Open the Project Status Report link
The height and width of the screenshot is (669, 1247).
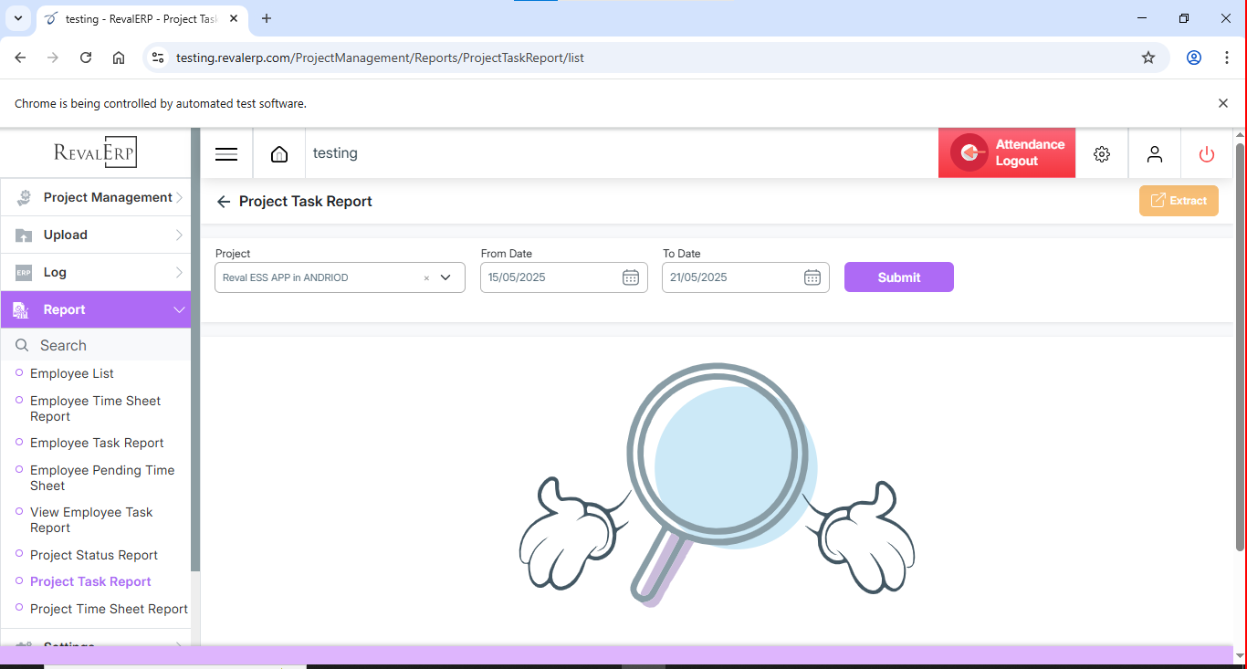click(94, 555)
